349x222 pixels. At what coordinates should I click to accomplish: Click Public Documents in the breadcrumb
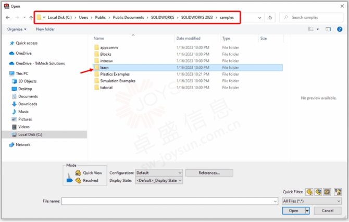pos(128,17)
